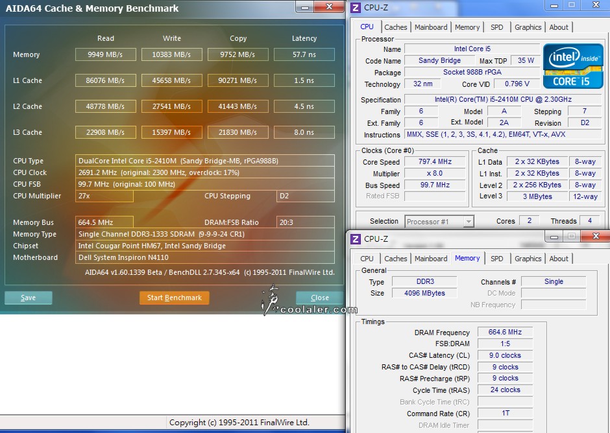
Task: Open Graphics tab in lower CPU-Z window
Action: [528, 259]
